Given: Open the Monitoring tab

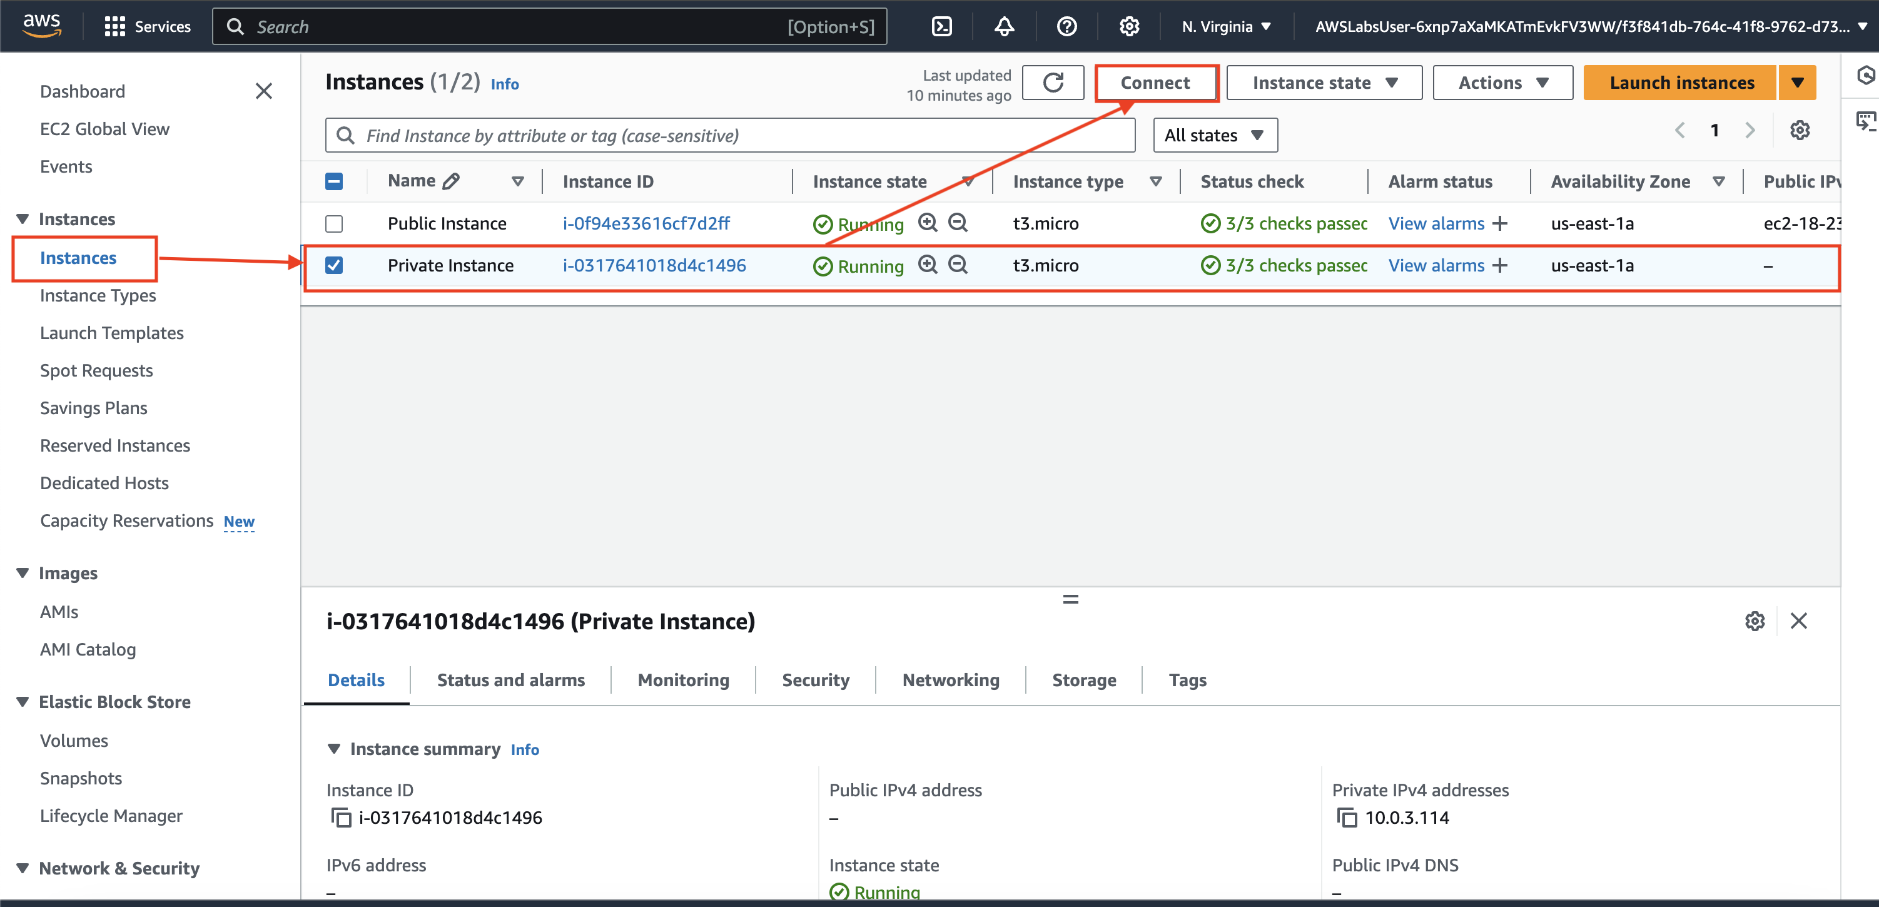Looking at the screenshot, I should click(684, 680).
